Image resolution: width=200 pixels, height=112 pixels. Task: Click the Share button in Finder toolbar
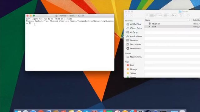[181, 16]
